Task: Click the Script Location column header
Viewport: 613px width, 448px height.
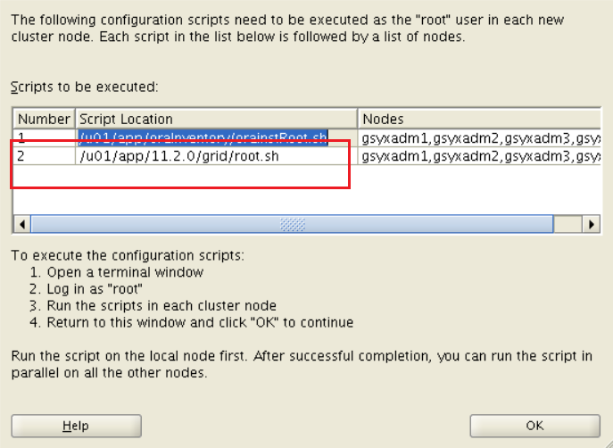Action: [x=217, y=119]
